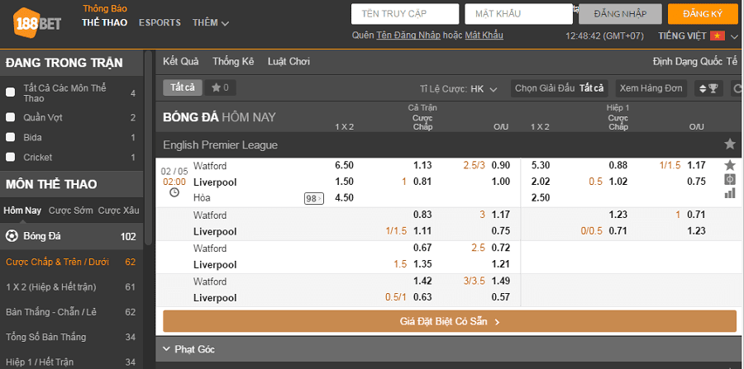Click the soccer ball icon beside Bóng Đá

pyautogui.click(x=12, y=236)
